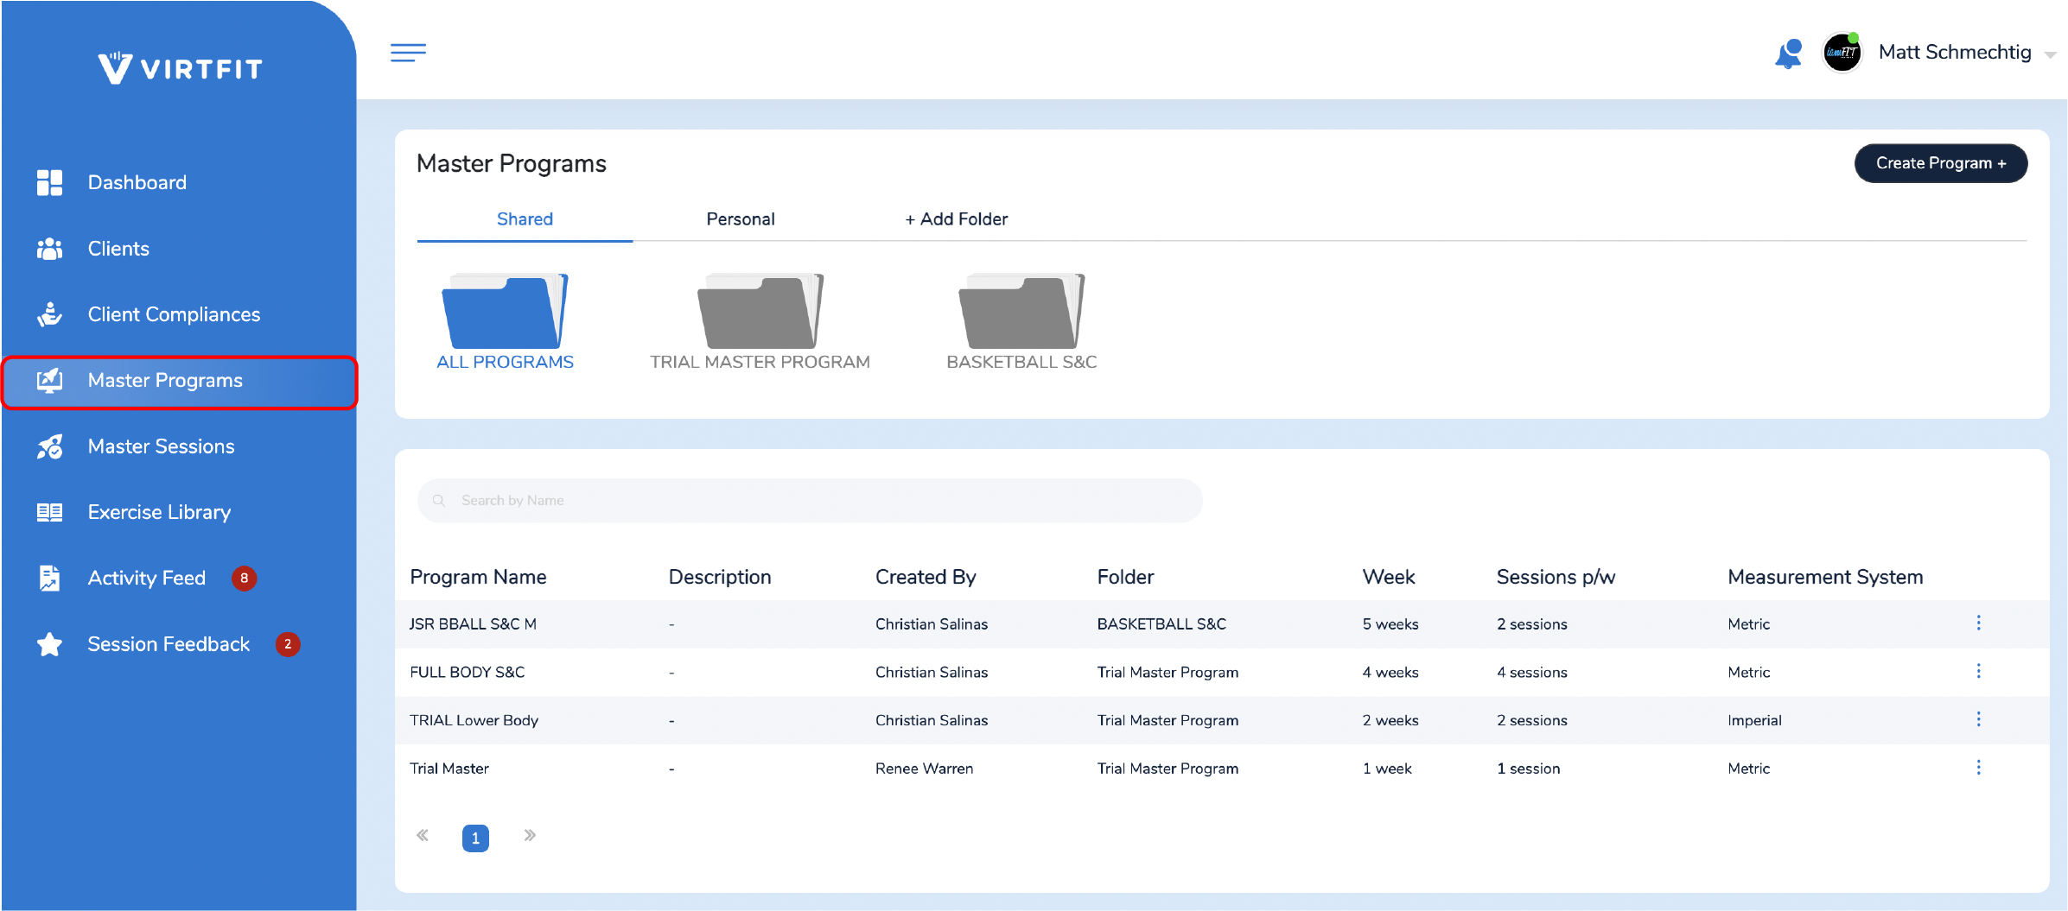
Task: Click the 1 session cell
Action: pyautogui.click(x=1528, y=769)
